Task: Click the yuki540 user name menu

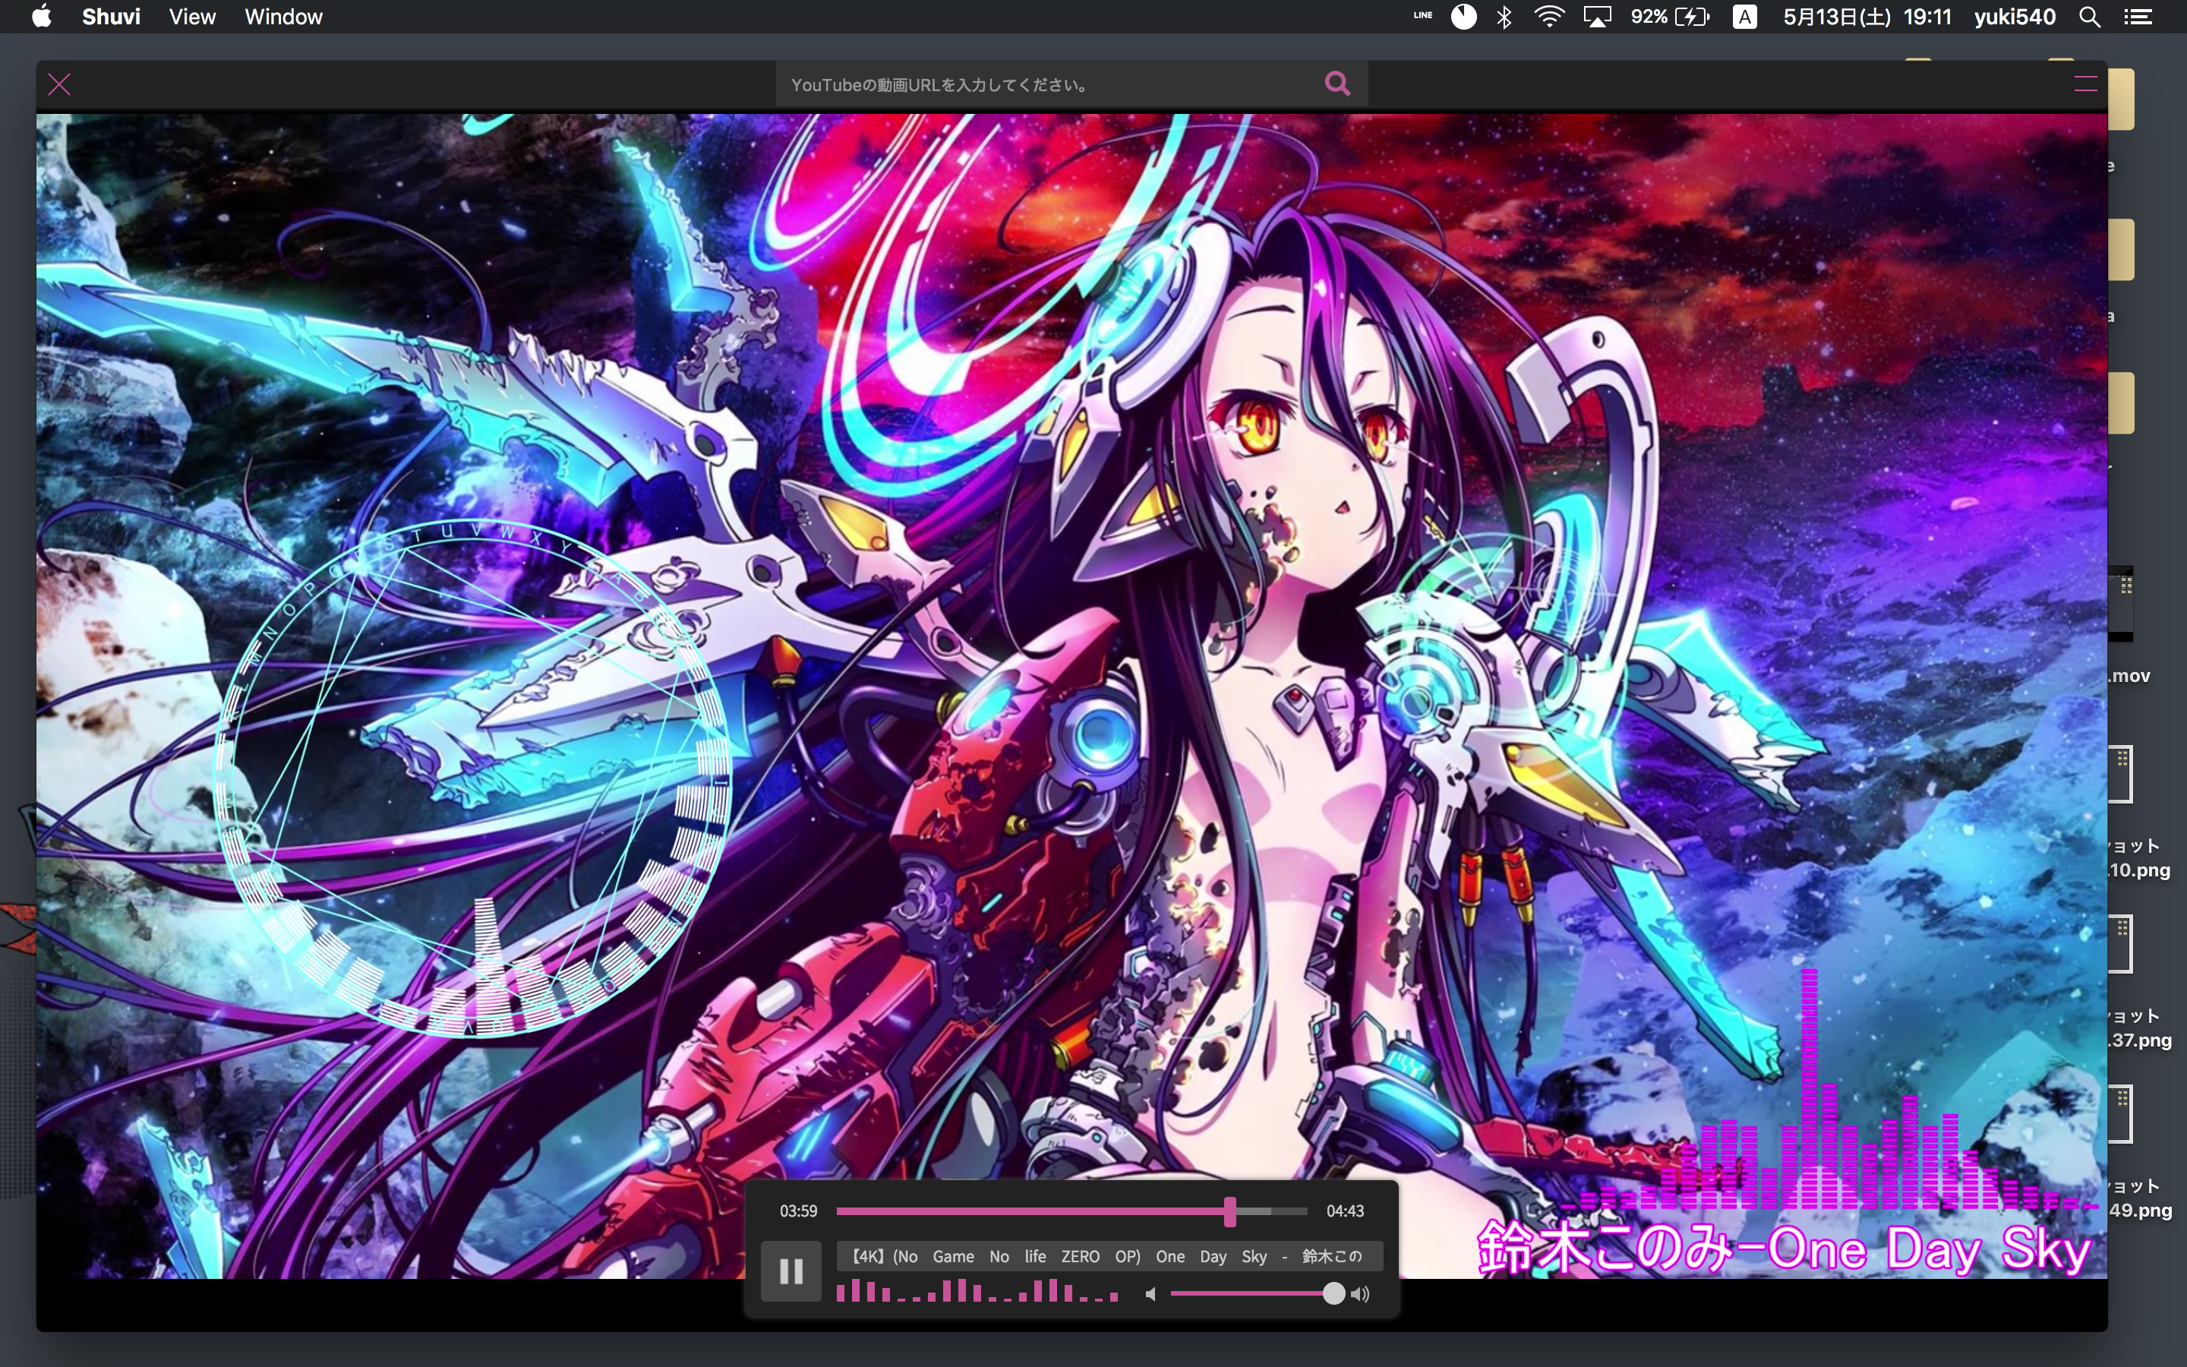Action: (x=2015, y=17)
